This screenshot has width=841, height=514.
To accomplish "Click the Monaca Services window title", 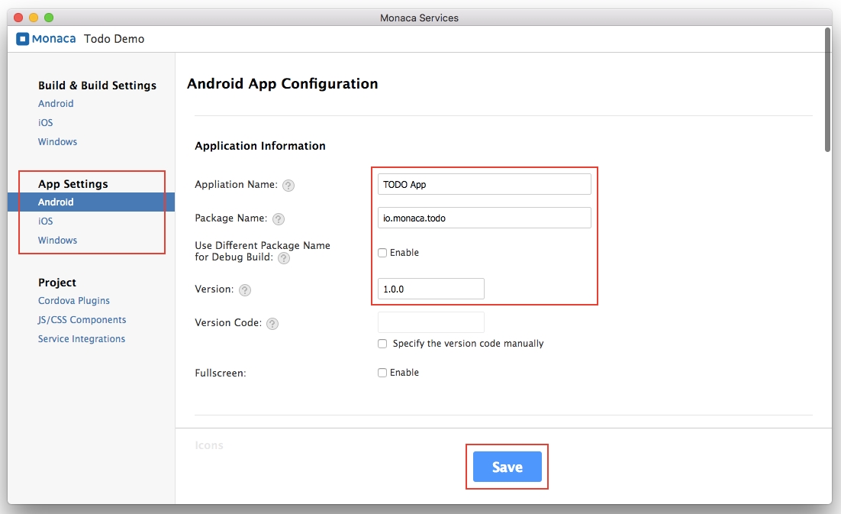I will (x=420, y=18).
